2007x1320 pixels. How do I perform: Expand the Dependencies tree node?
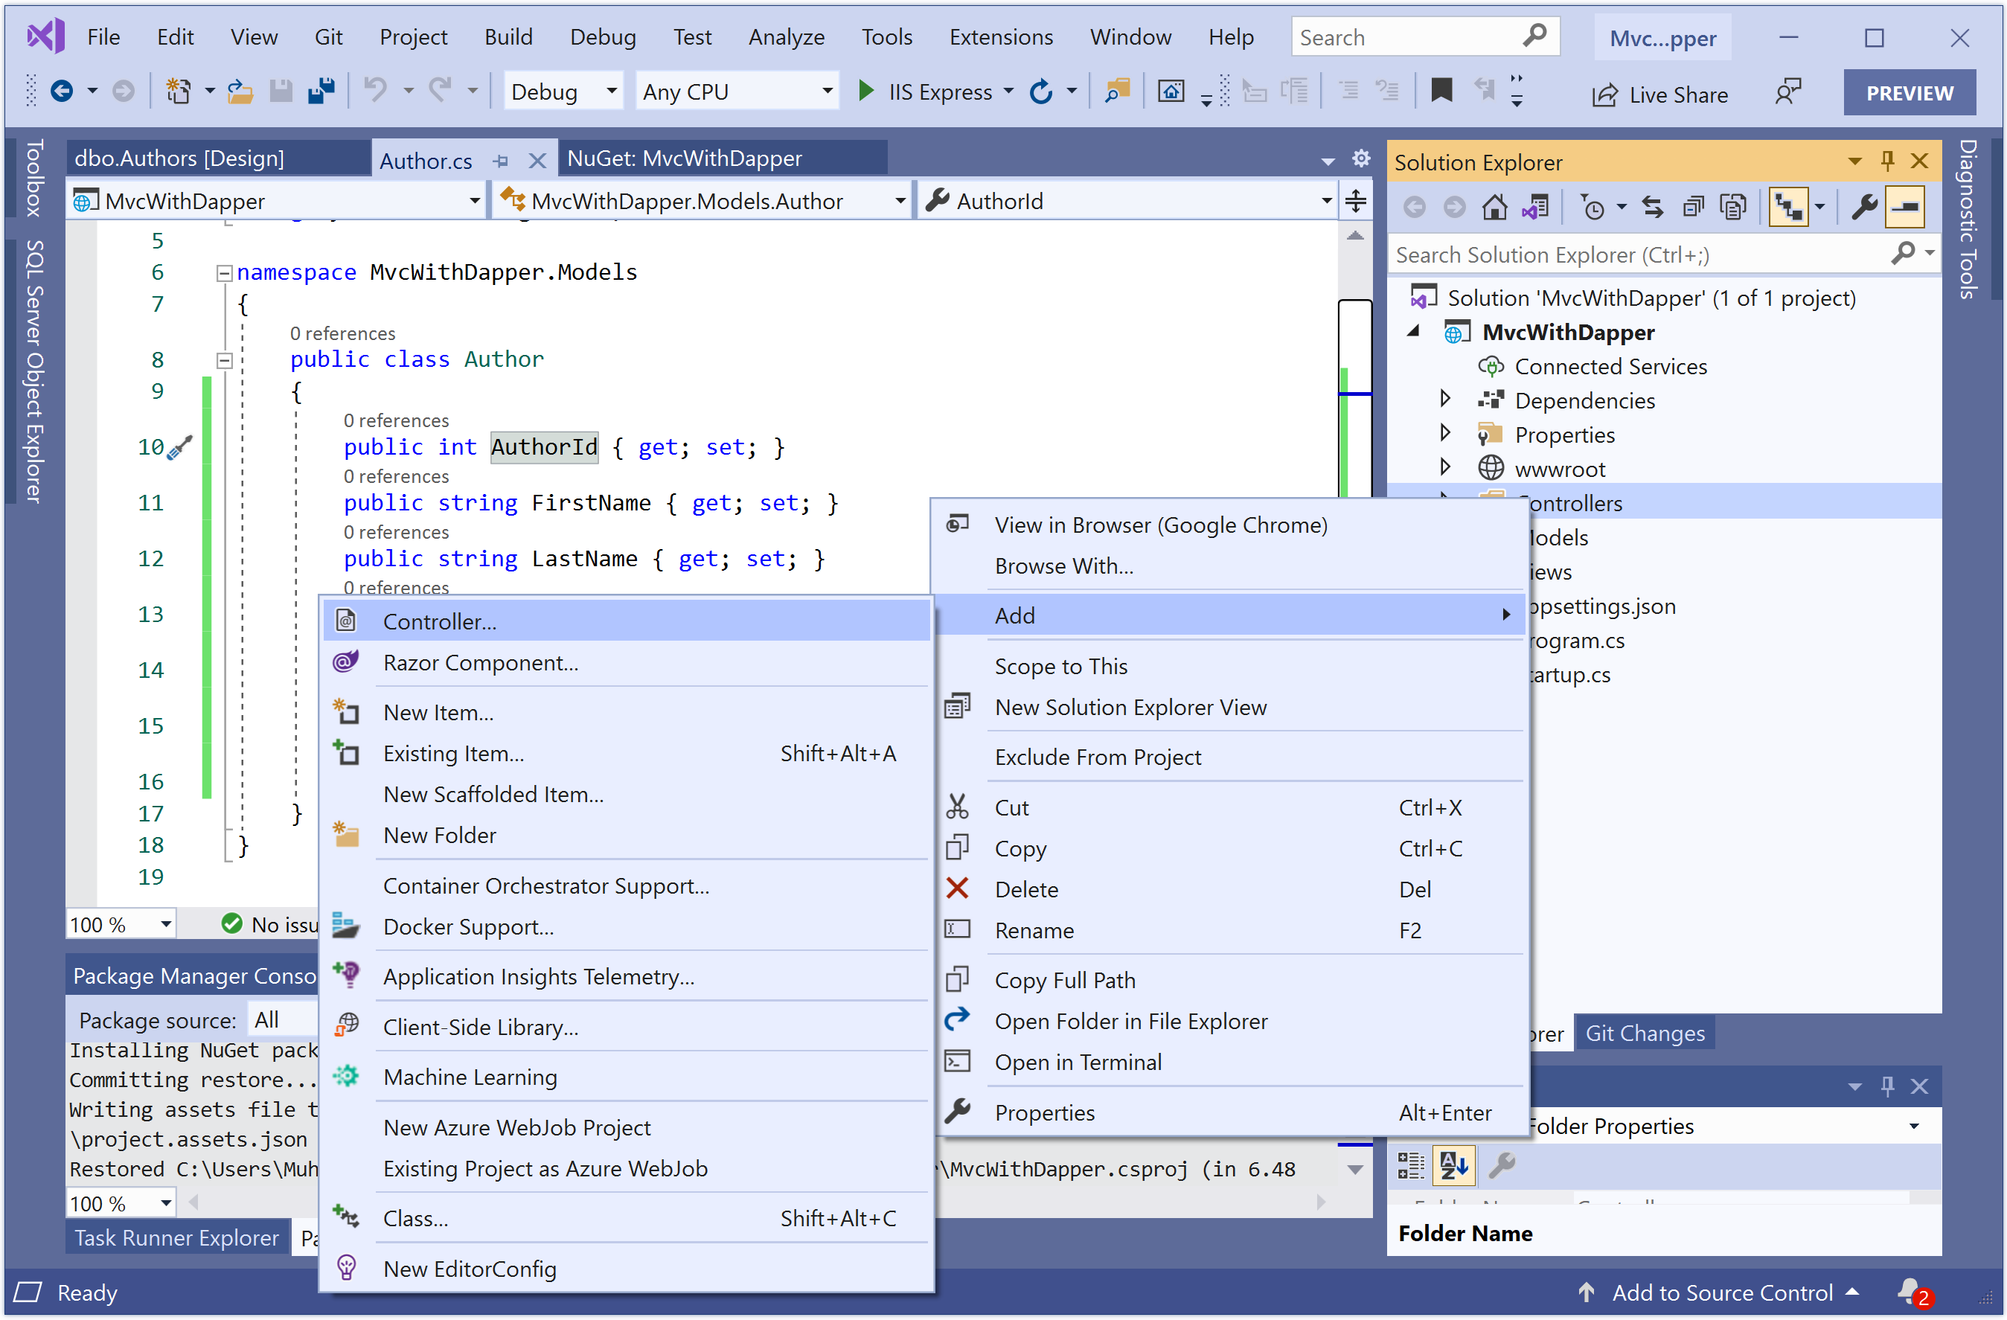(x=1444, y=399)
